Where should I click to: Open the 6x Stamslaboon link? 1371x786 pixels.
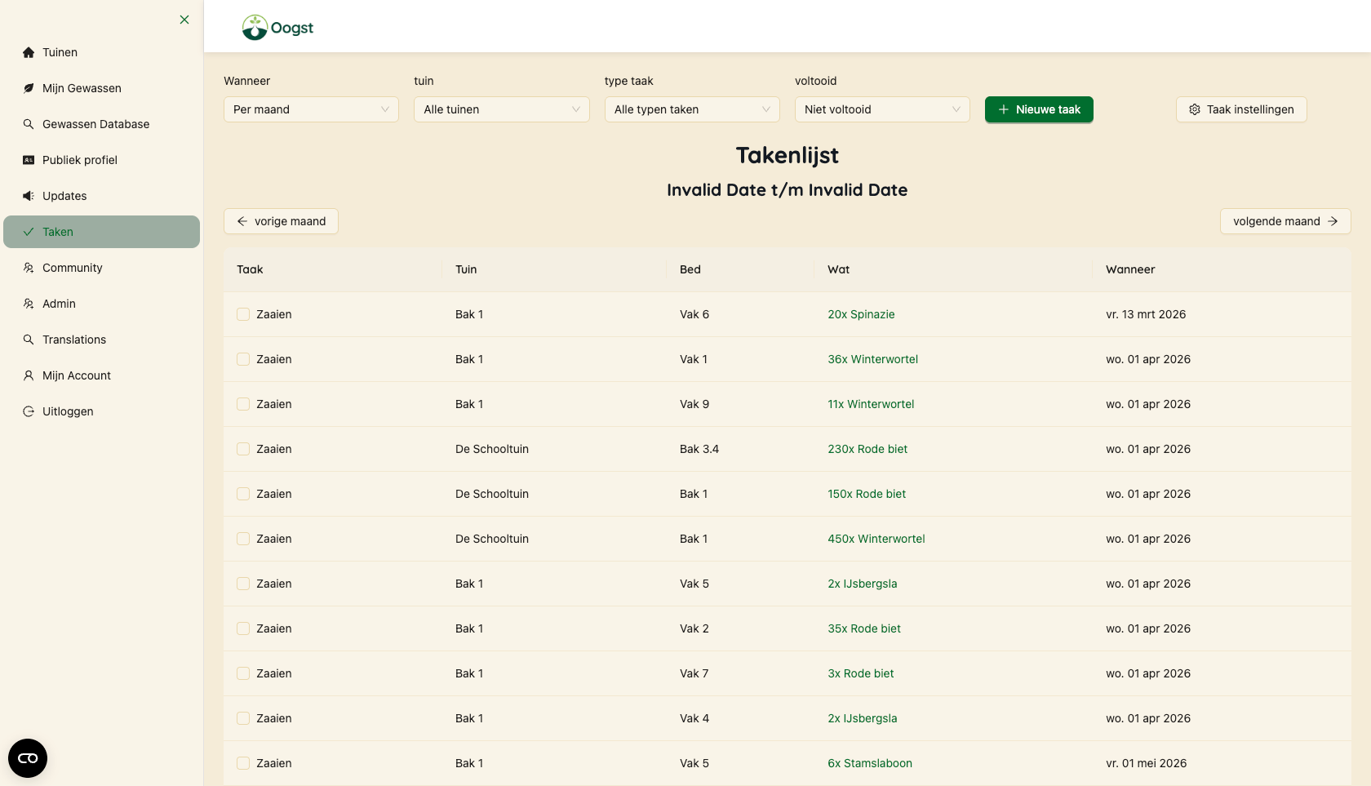click(870, 763)
